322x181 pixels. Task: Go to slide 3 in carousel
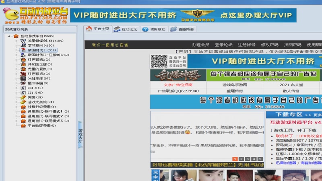click(248, 159)
